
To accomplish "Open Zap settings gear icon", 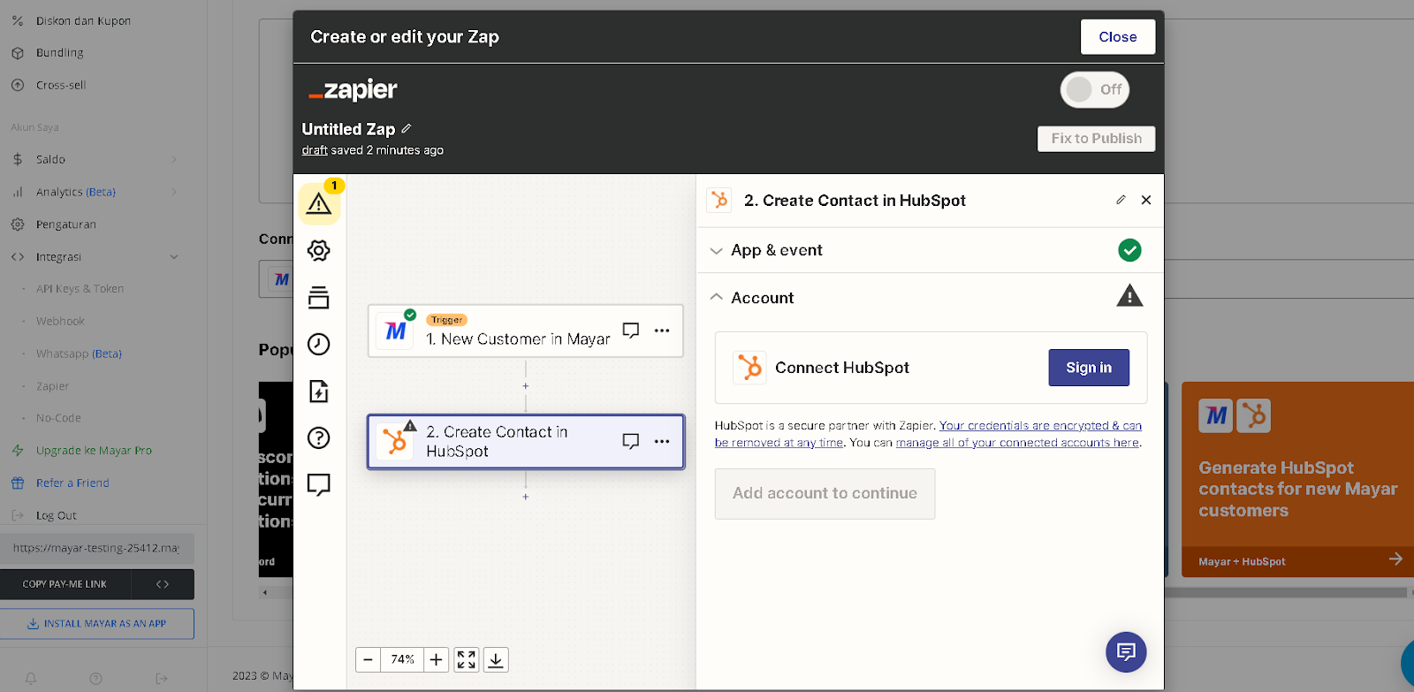I will click(x=319, y=251).
